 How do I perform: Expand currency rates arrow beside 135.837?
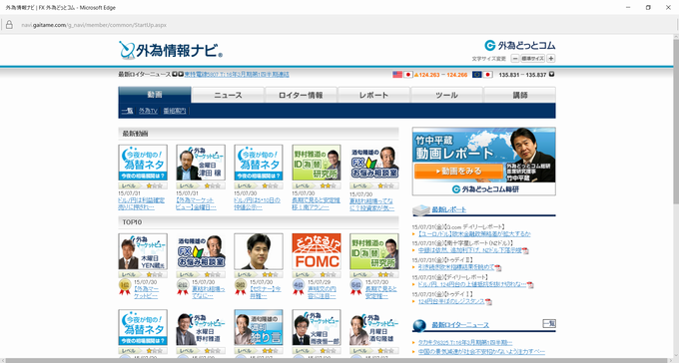(551, 75)
